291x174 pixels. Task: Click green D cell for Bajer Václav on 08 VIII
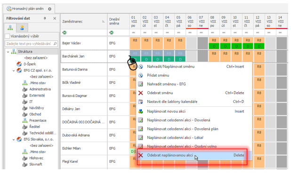point(214,46)
